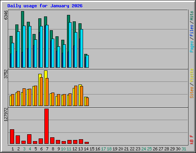Viewport: 196px width, 153px height.
Task: Click green weekend day 3 label
Action: (24, 149)
